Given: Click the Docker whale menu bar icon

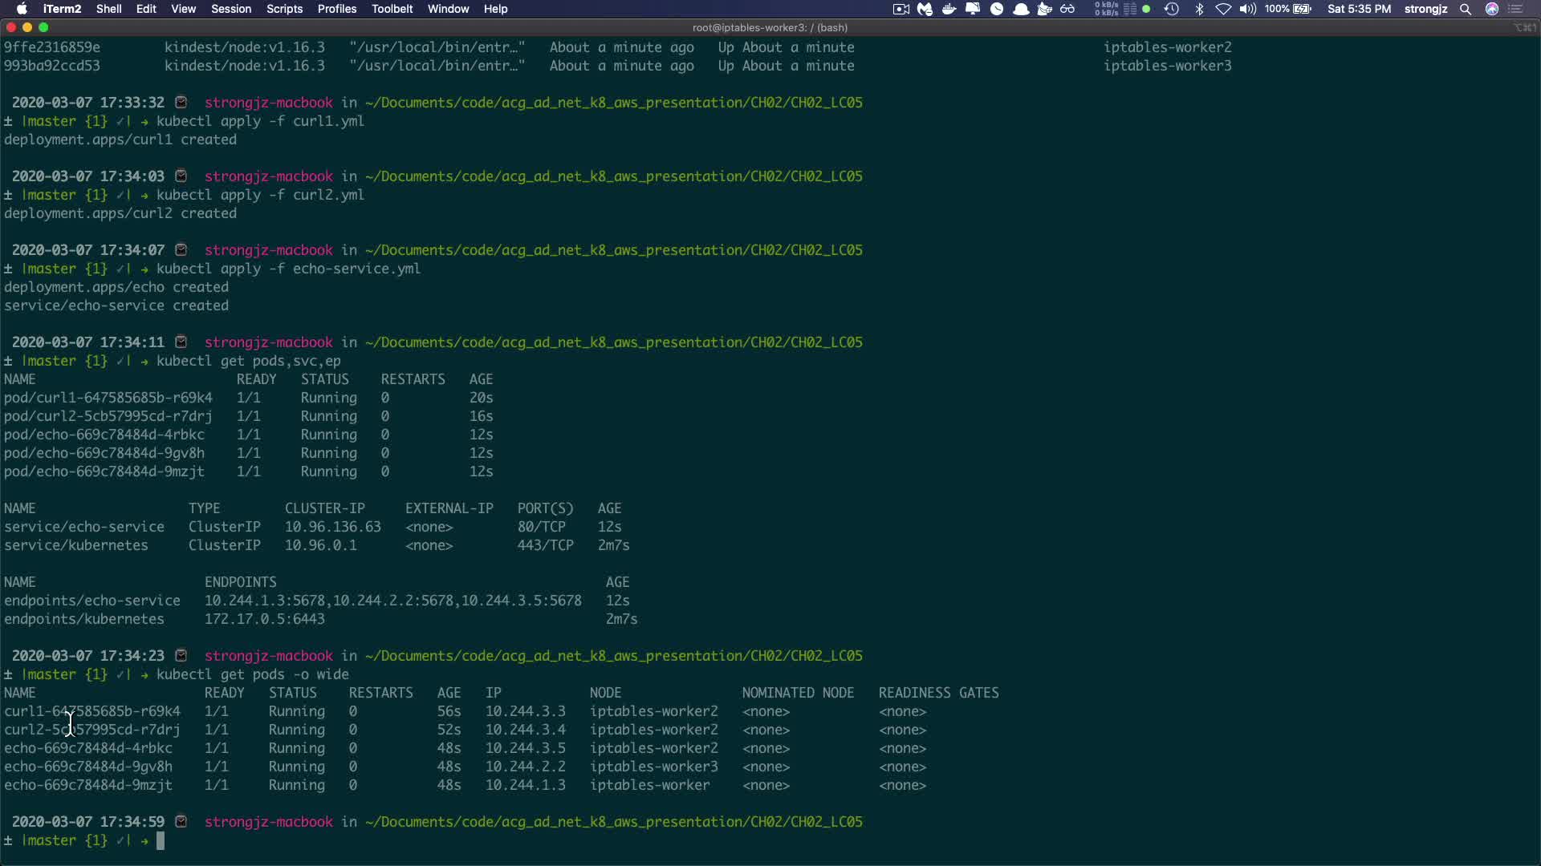Looking at the screenshot, I should [949, 9].
